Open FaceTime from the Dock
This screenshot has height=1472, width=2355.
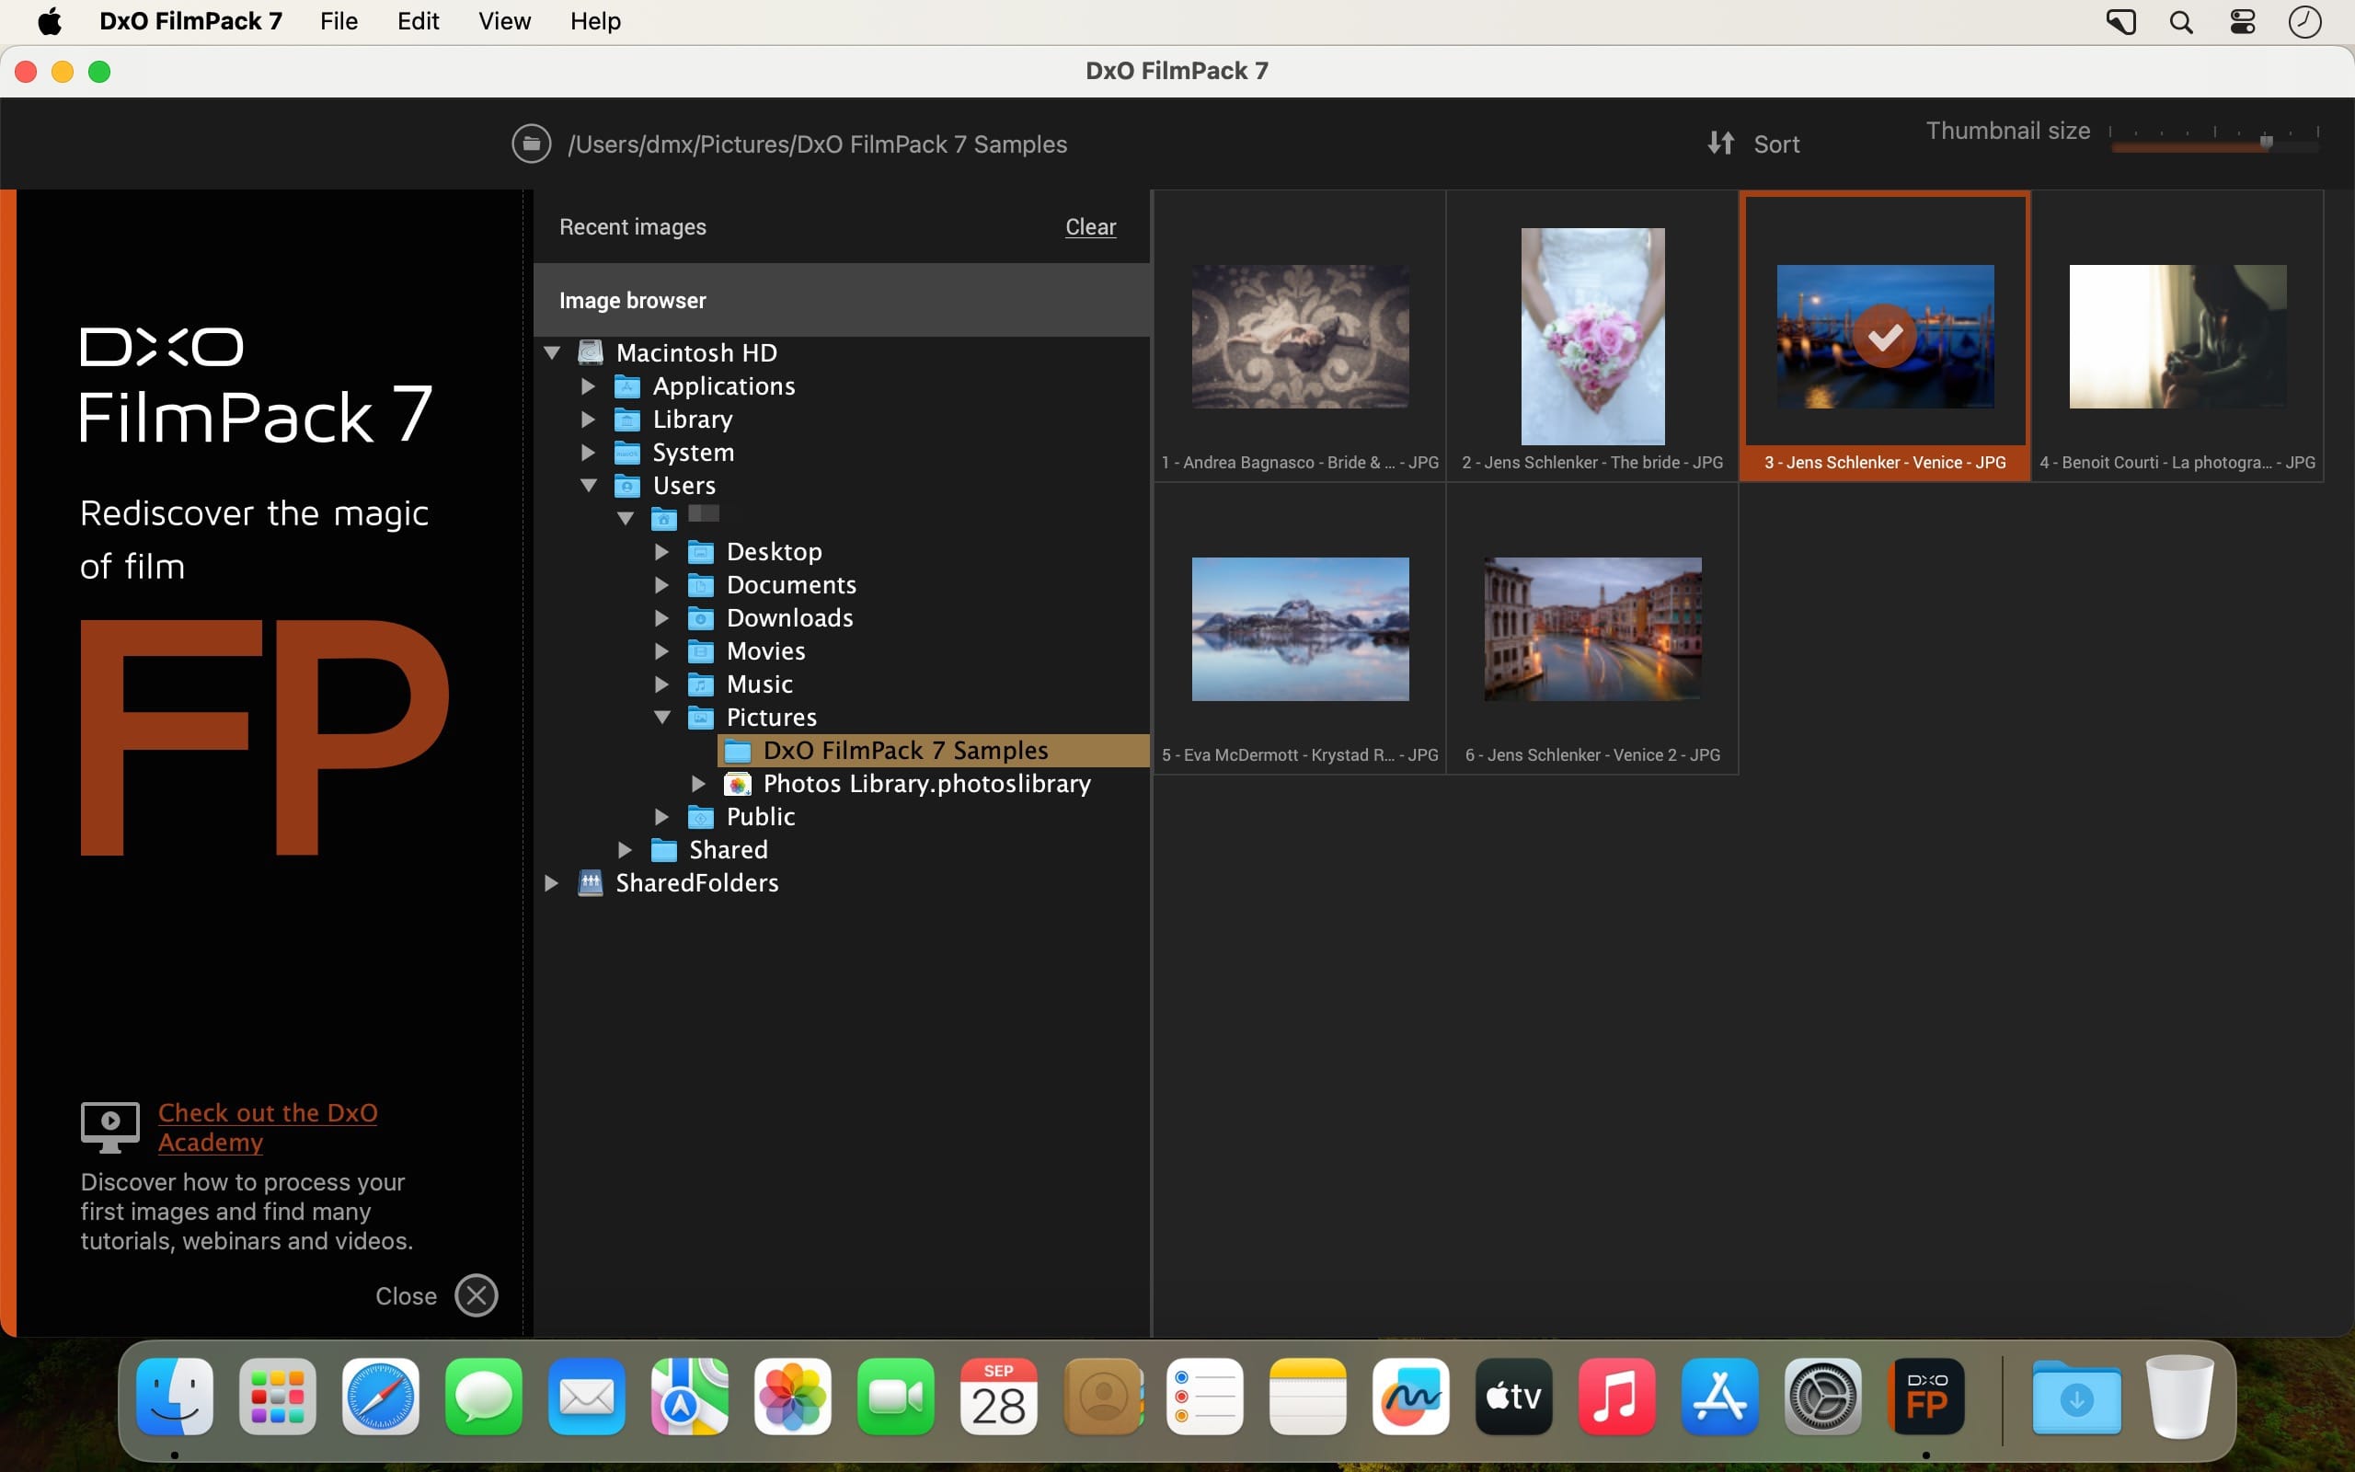(x=895, y=1397)
